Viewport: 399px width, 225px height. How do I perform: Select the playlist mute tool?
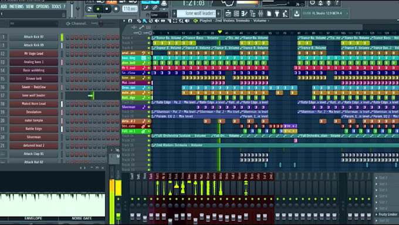[157, 21]
